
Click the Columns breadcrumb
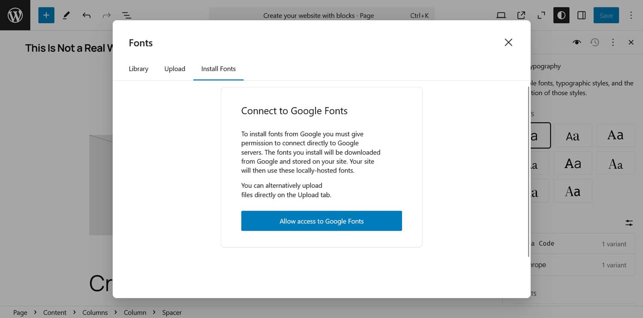click(x=95, y=312)
